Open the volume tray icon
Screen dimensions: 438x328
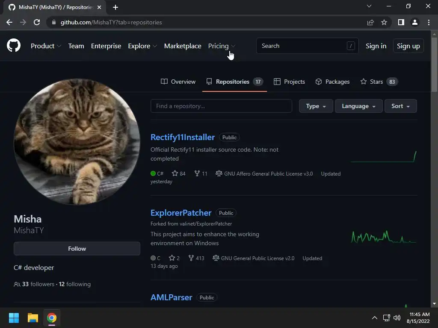(x=397, y=318)
